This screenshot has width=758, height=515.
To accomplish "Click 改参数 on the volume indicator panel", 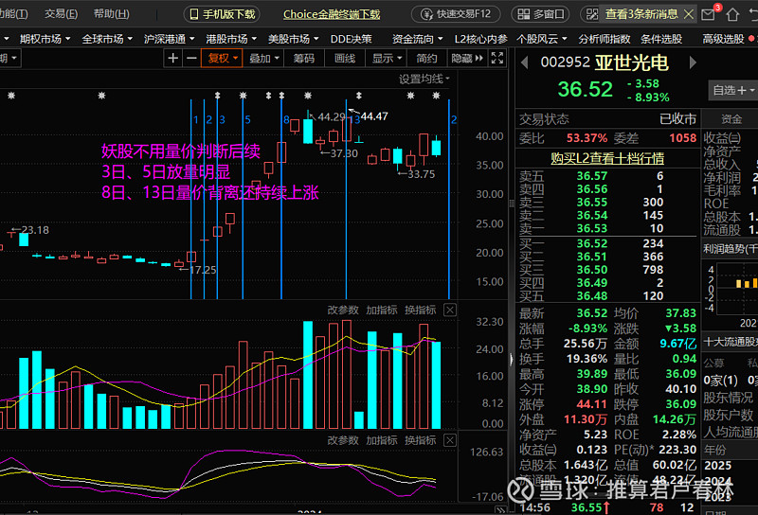I will tap(343, 310).
